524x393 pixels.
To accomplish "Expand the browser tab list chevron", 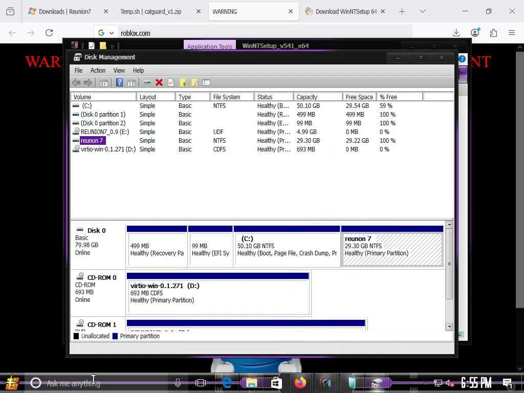I will point(422,11).
